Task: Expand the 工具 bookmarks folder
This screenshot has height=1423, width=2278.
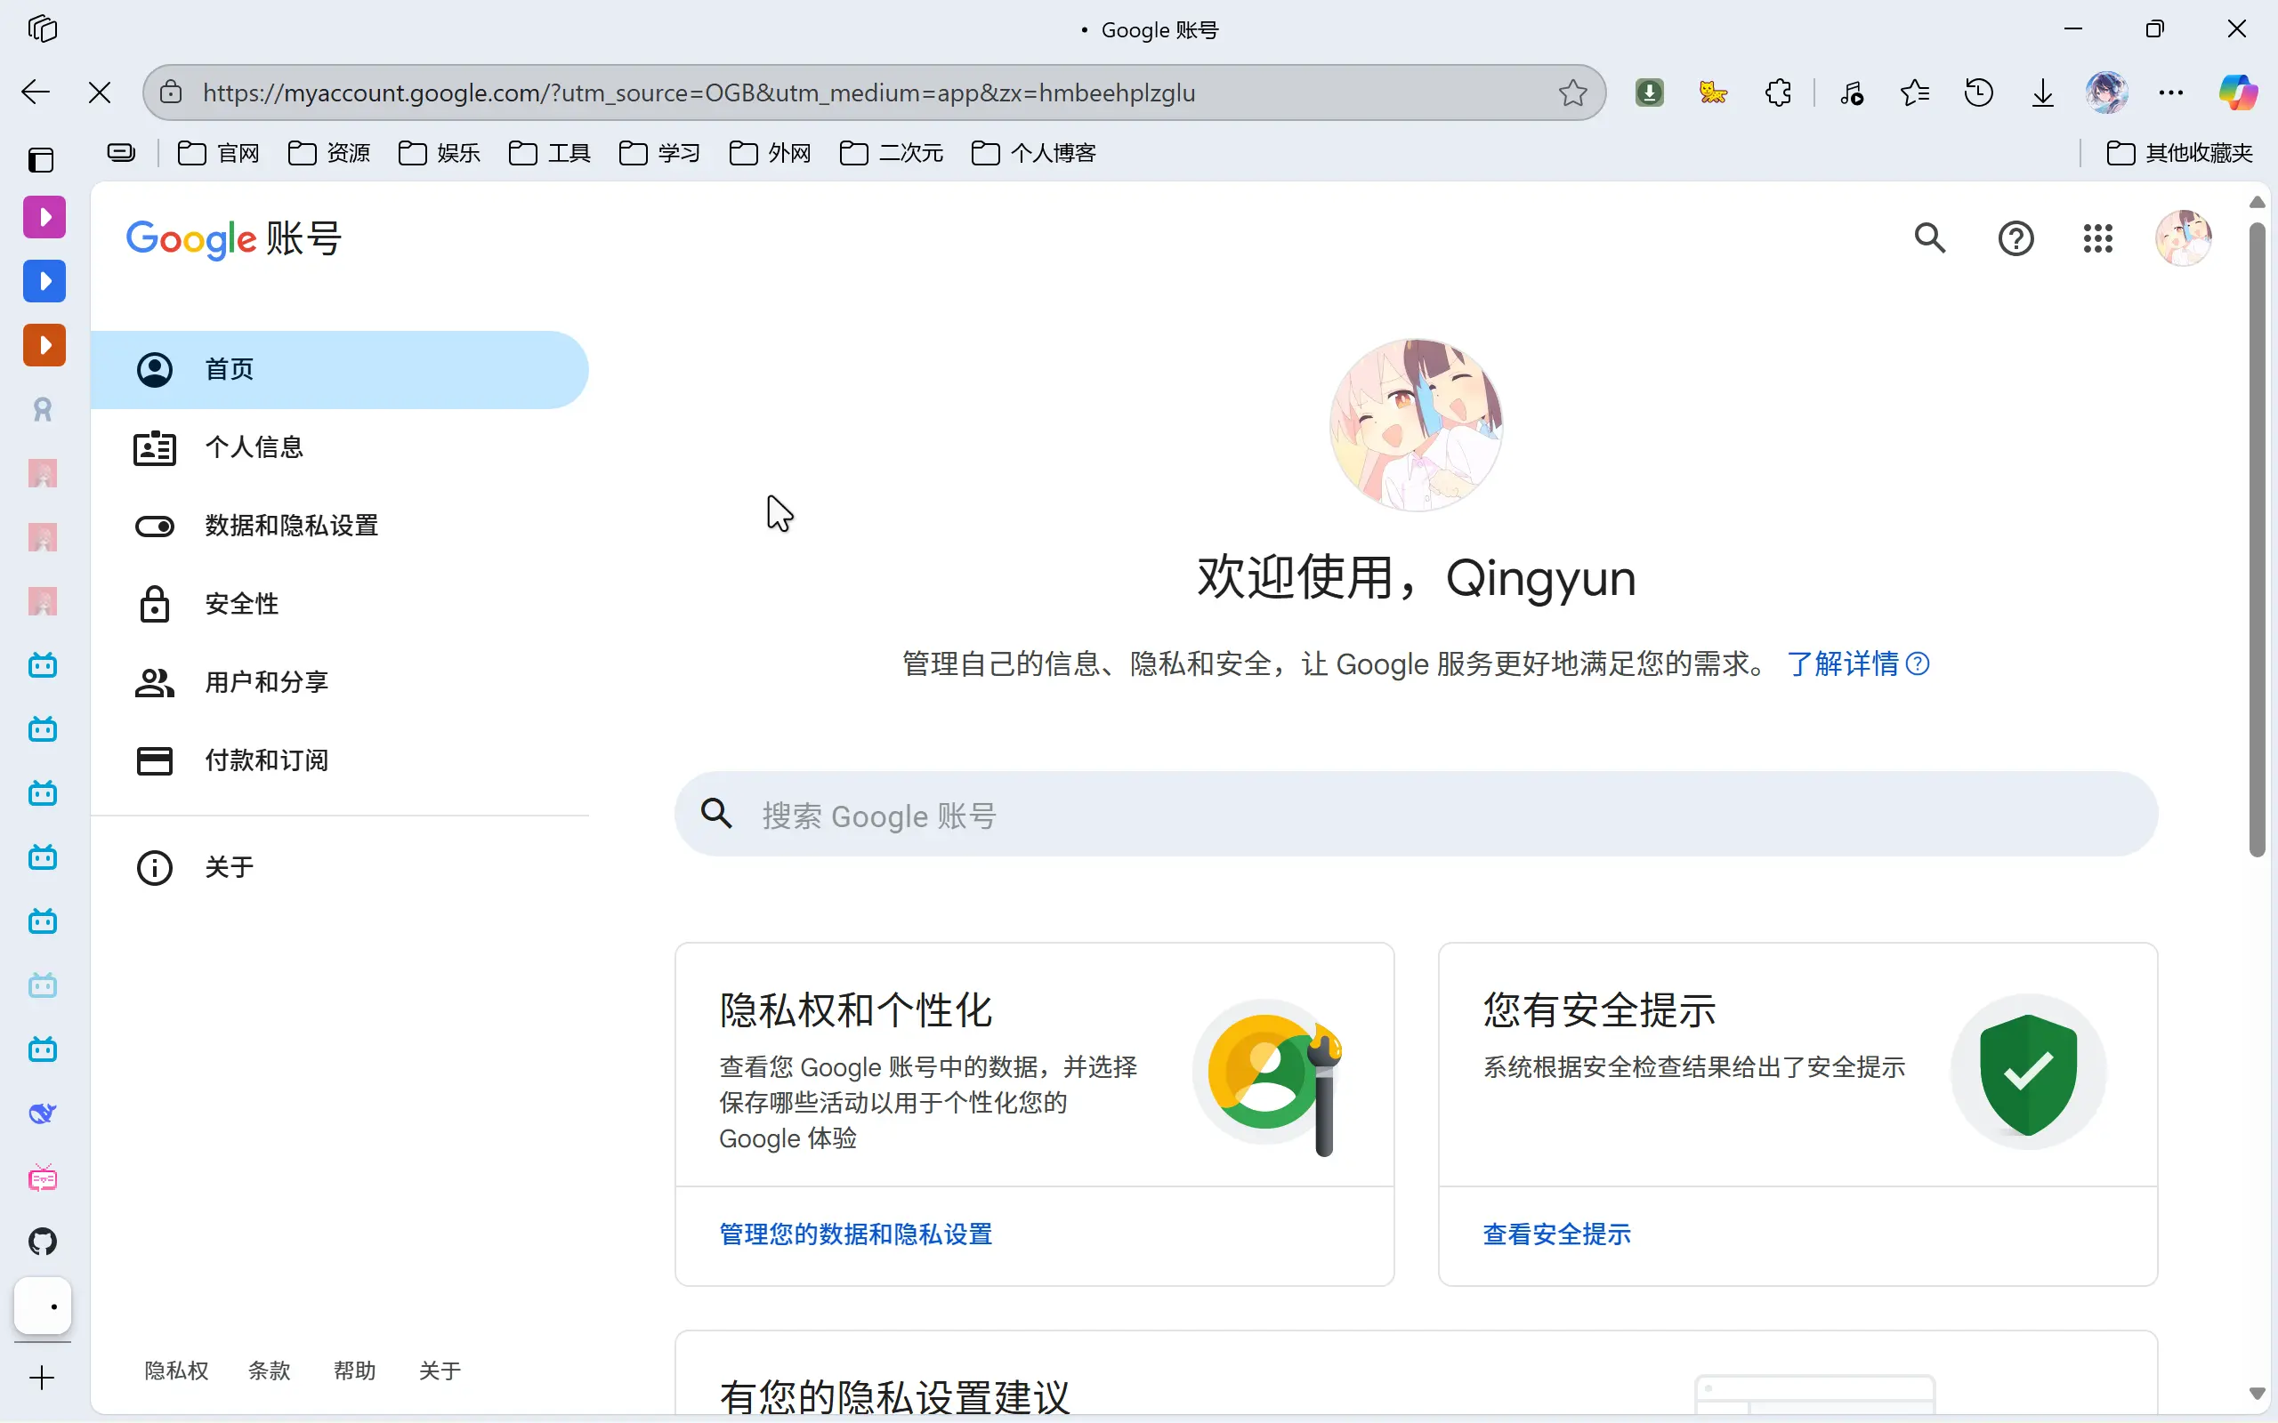Action: 550,152
